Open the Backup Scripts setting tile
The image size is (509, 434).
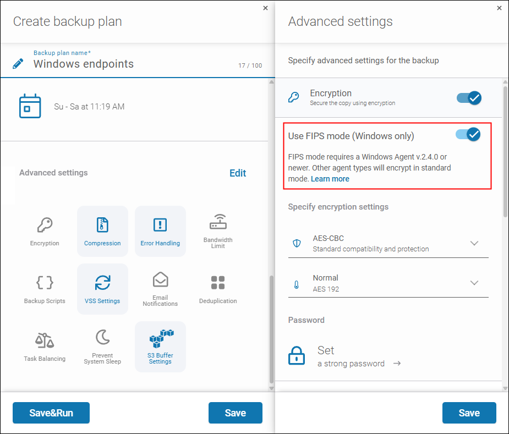pos(45,289)
